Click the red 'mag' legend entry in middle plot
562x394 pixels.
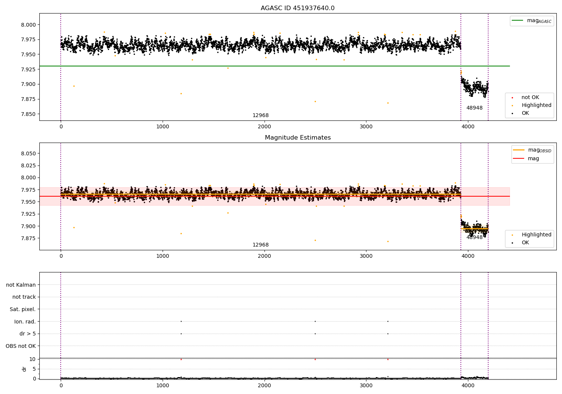[x=526, y=159]
